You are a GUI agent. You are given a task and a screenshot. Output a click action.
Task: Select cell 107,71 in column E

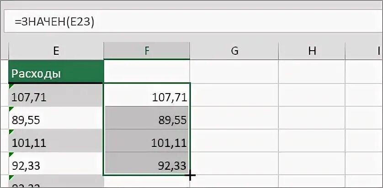point(56,95)
